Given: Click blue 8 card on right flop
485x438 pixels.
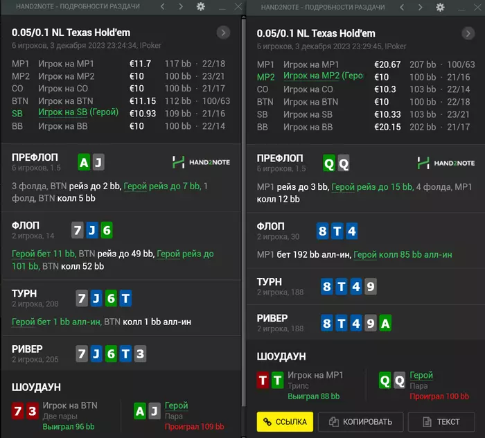Looking at the screenshot, I should click(322, 231).
